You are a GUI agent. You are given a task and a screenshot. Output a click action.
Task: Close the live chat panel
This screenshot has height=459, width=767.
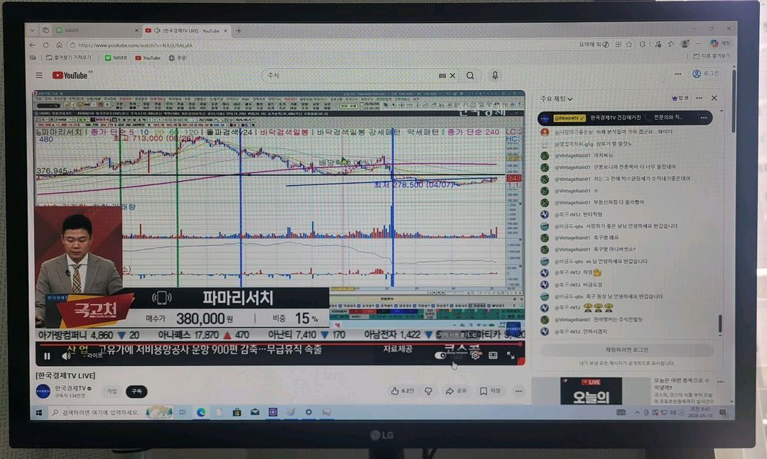click(714, 98)
